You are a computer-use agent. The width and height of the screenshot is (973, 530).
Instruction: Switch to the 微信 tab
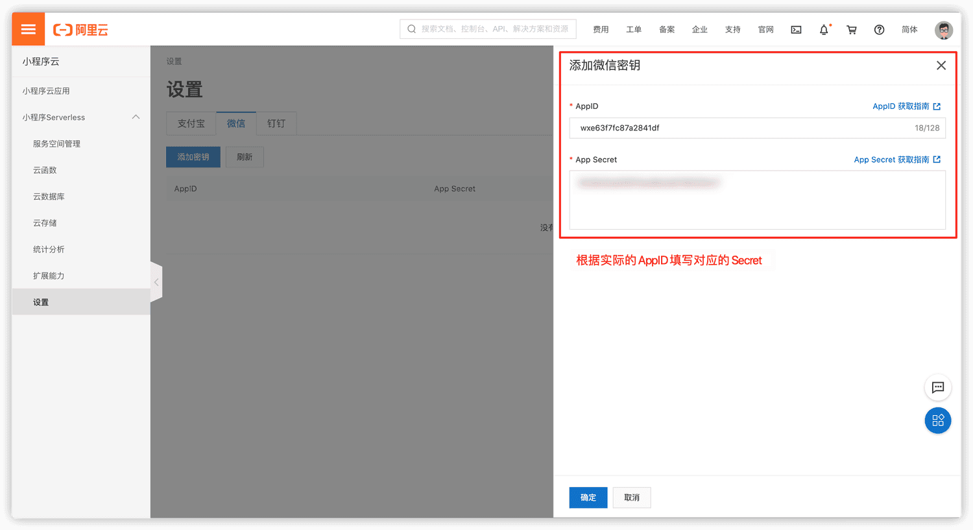coord(236,123)
